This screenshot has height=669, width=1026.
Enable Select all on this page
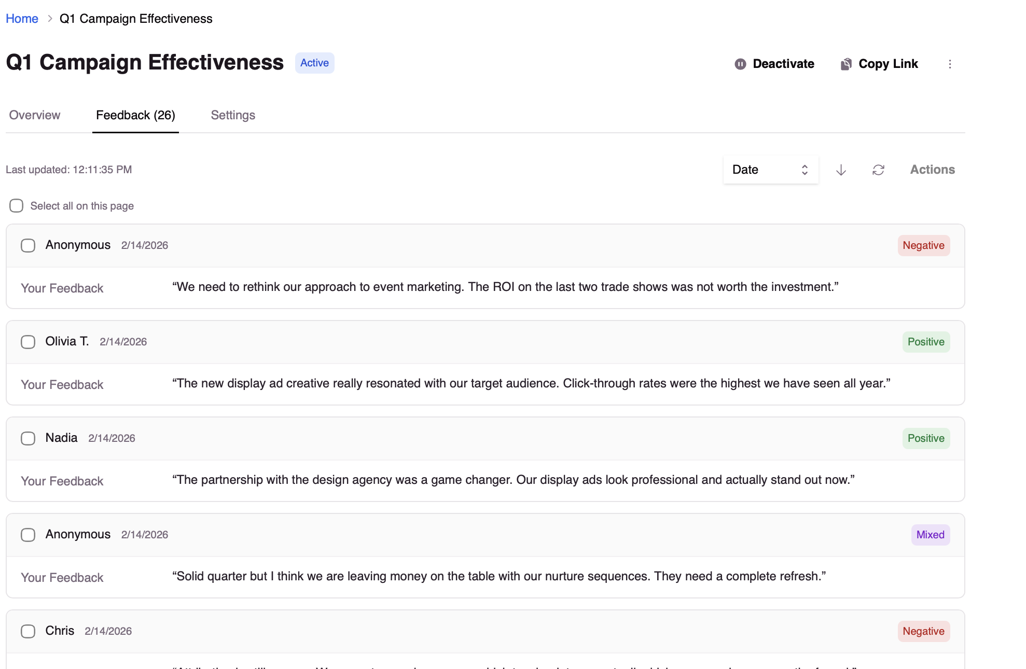(16, 206)
